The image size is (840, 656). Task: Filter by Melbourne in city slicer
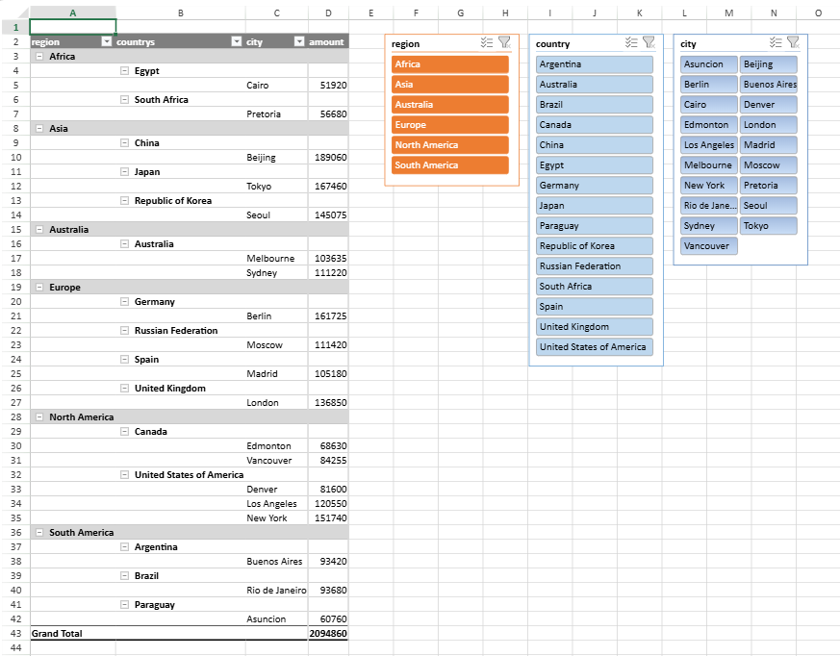709,165
